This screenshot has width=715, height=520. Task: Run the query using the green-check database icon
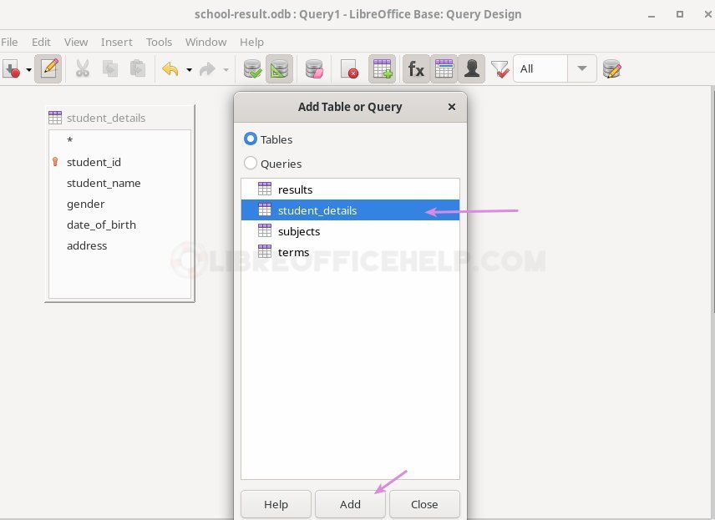[252, 68]
